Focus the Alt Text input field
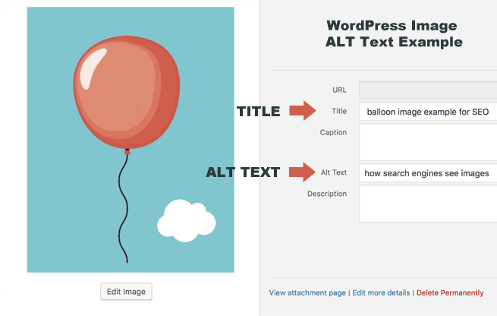Image resolution: width=497 pixels, height=316 pixels. pos(428,173)
